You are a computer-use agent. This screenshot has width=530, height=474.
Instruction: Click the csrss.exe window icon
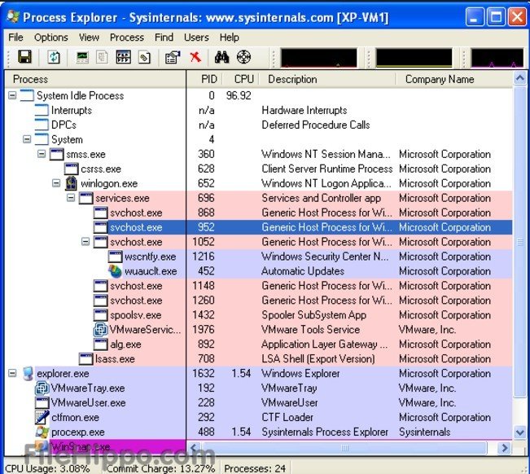click(x=72, y=169)
